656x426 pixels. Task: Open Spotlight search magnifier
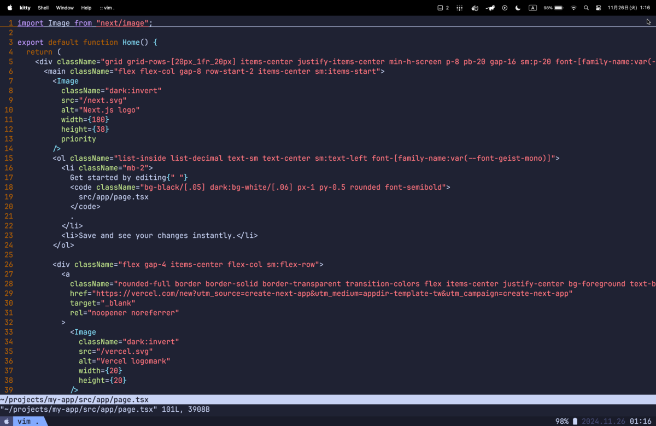(586, 8)
